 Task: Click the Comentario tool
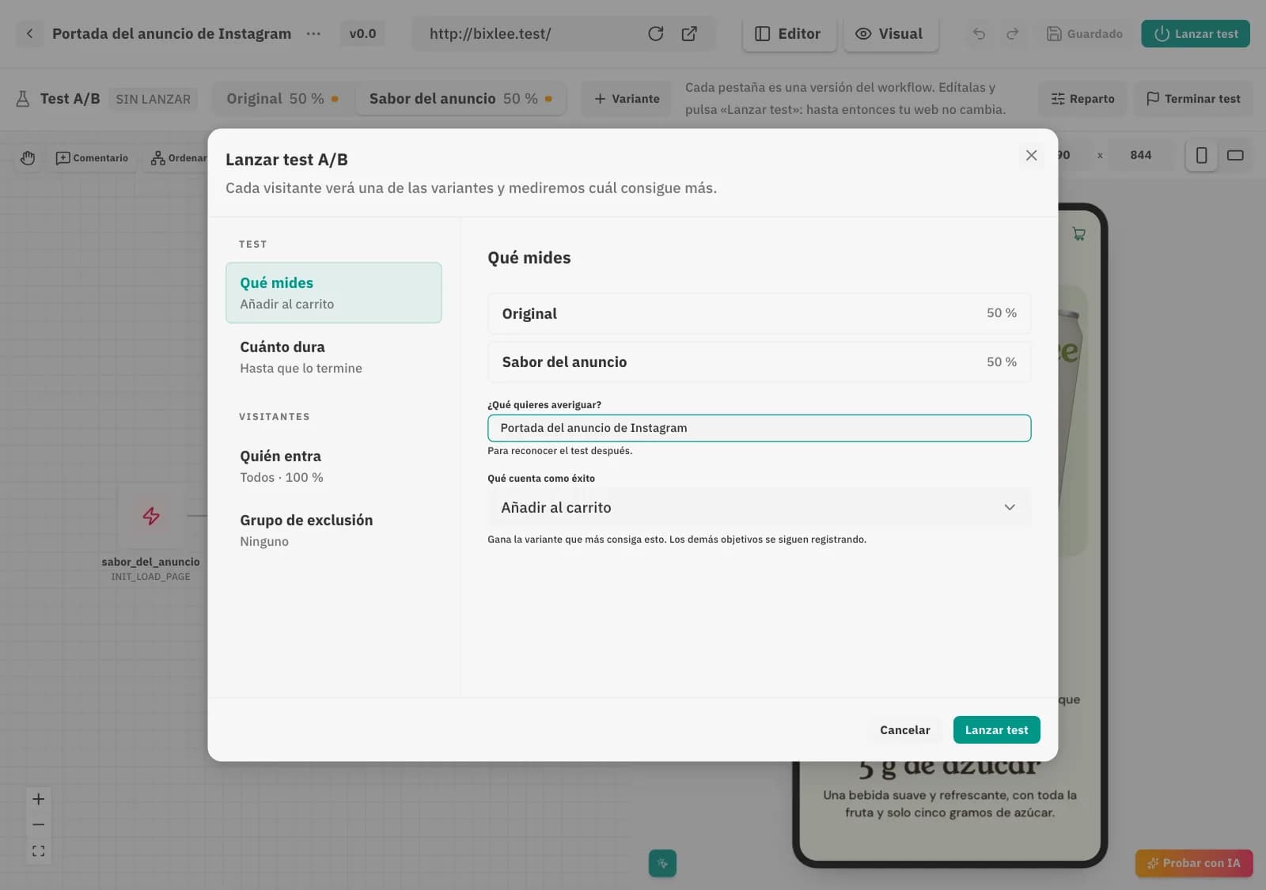[92, 158]
